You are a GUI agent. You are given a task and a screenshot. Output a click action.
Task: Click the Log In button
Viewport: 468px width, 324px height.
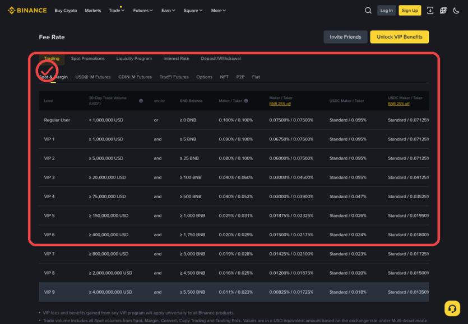tap(387, 11)
